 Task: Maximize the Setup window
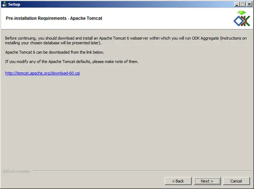point(243,4)
